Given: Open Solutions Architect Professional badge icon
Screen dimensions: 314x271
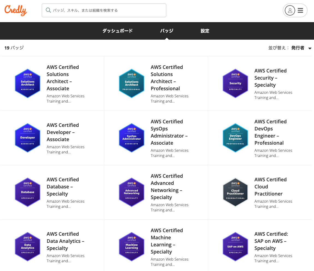Looking at the screenshot, I should tap(132, 83).
